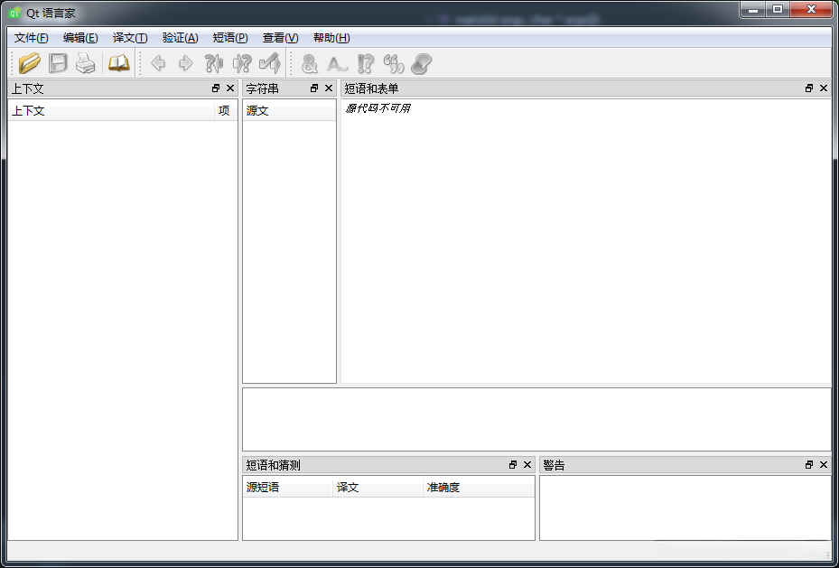
Task: Open the 短语(P) menu
Action: coord(230,38)
